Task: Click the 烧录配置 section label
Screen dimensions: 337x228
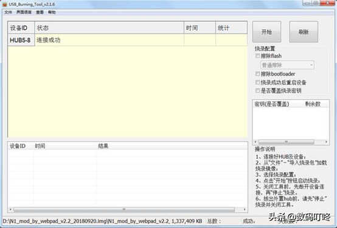Action: pyautogui.click(x=265, y=49)
